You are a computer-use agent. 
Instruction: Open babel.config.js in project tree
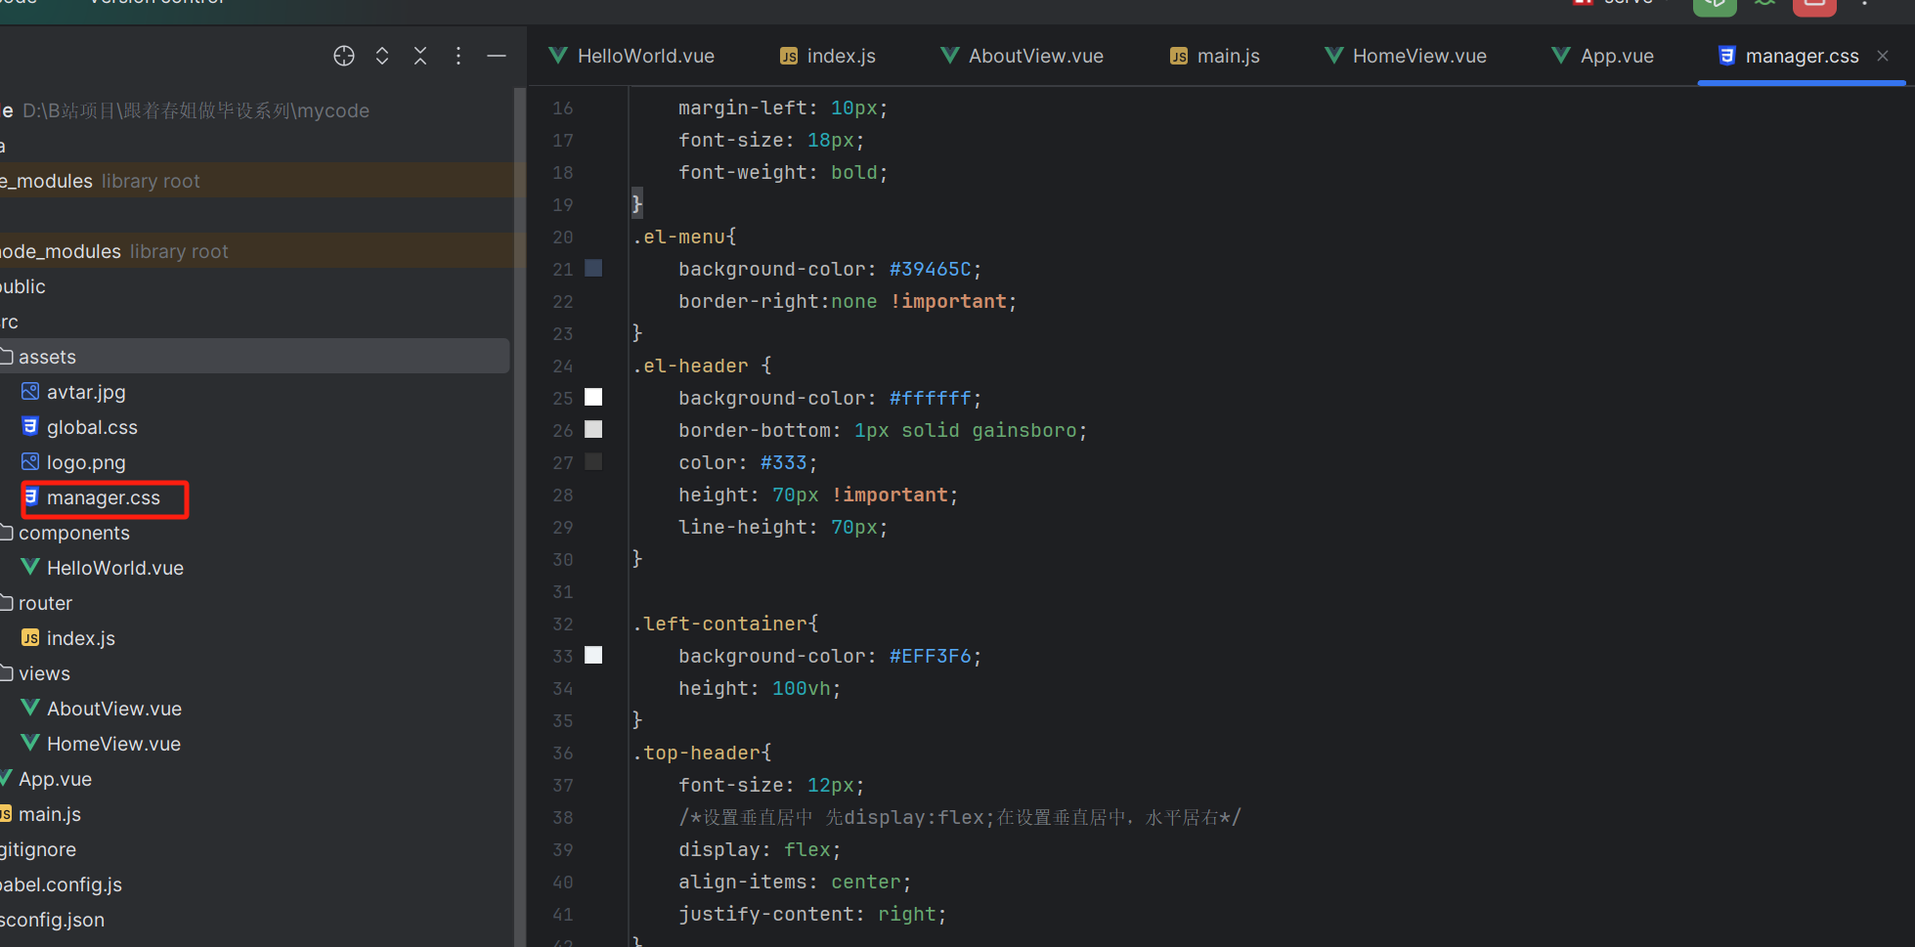61,884
